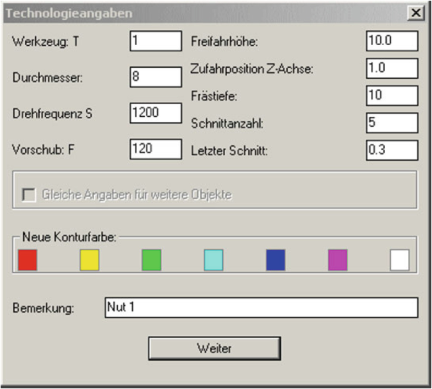Pick the yellow contour color swatch
The width and height of the screenshot is (432, 389).
tap(90, 260)
